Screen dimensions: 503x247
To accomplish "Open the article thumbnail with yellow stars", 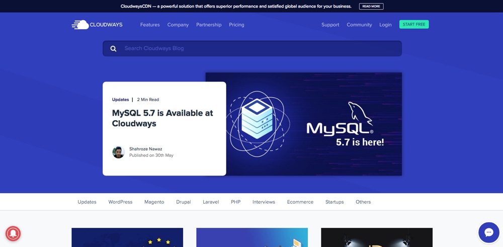I will 127,237.
